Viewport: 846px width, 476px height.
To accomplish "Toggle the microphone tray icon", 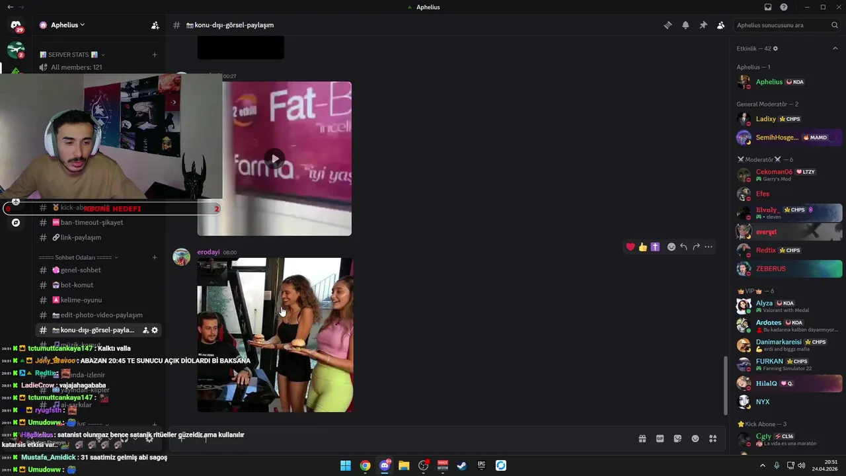I will pos(777,465).
